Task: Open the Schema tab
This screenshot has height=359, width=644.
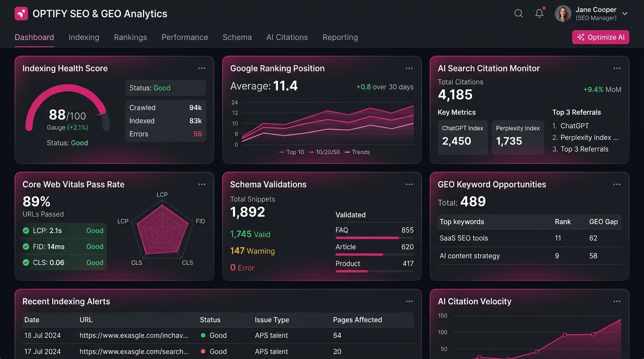Action: click(x=237, y=37)
